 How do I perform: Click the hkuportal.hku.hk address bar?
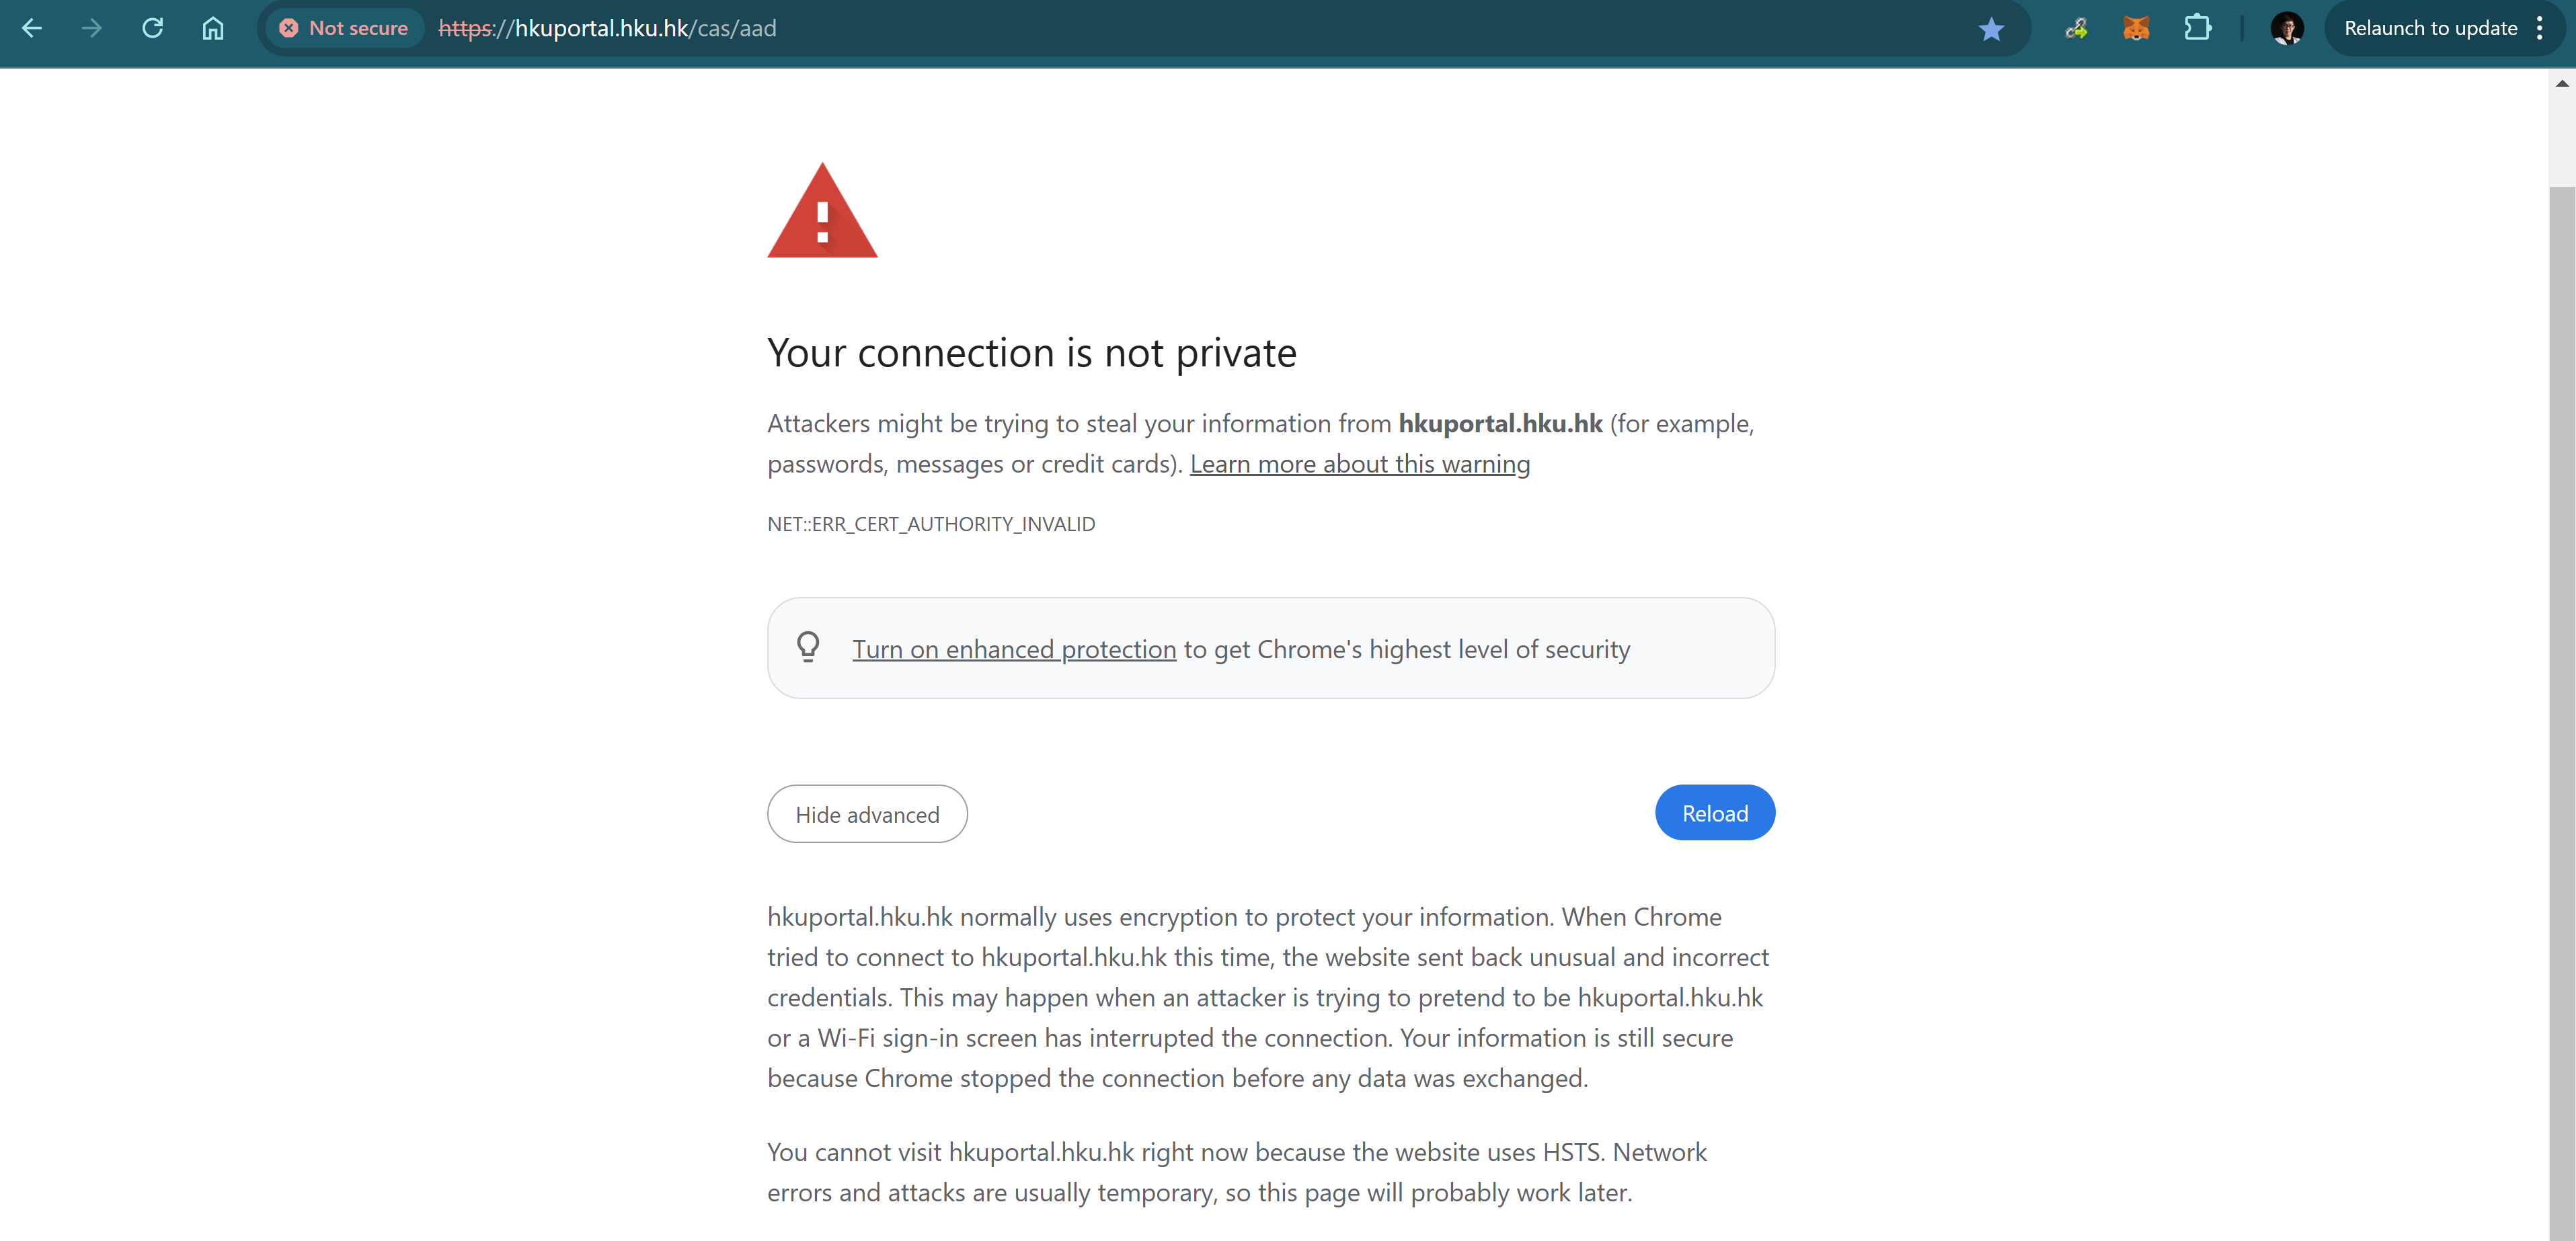1100,28
